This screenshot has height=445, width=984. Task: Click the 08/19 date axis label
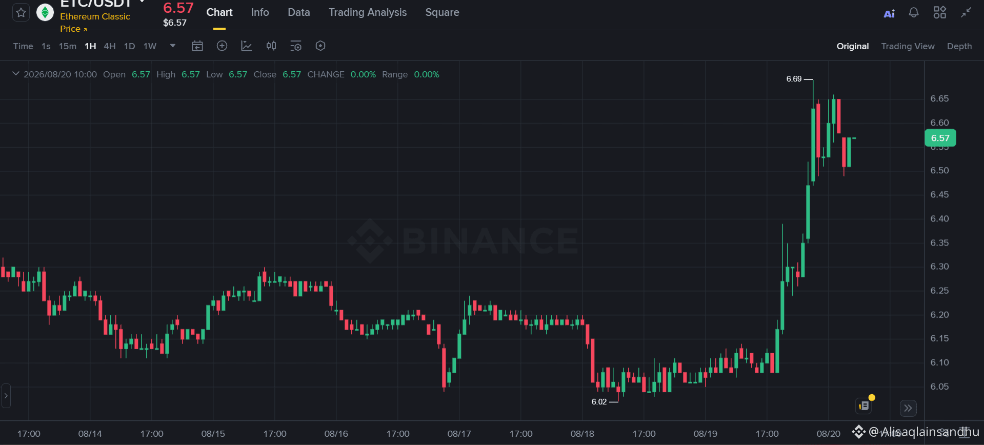coord(706,434)
